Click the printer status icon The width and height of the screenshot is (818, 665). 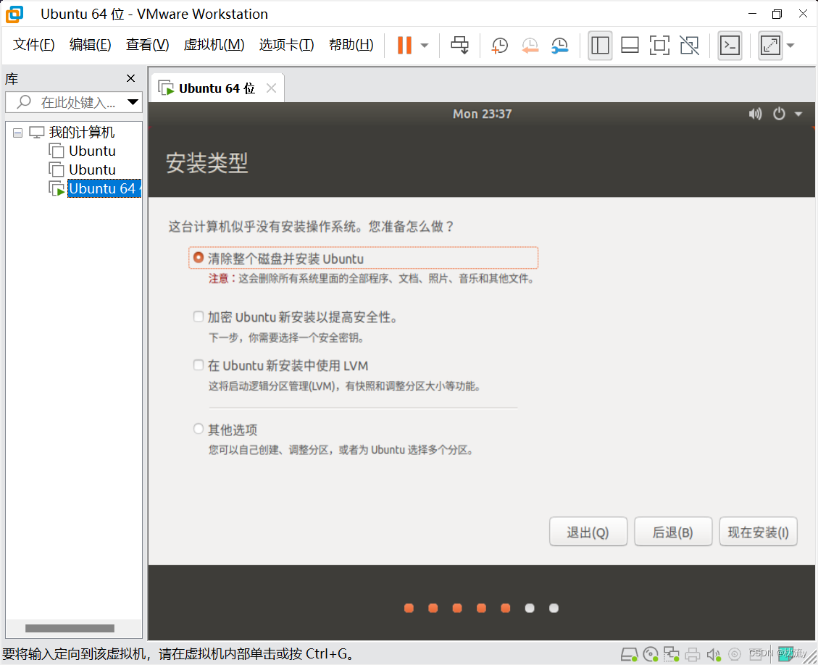point(692,654)
